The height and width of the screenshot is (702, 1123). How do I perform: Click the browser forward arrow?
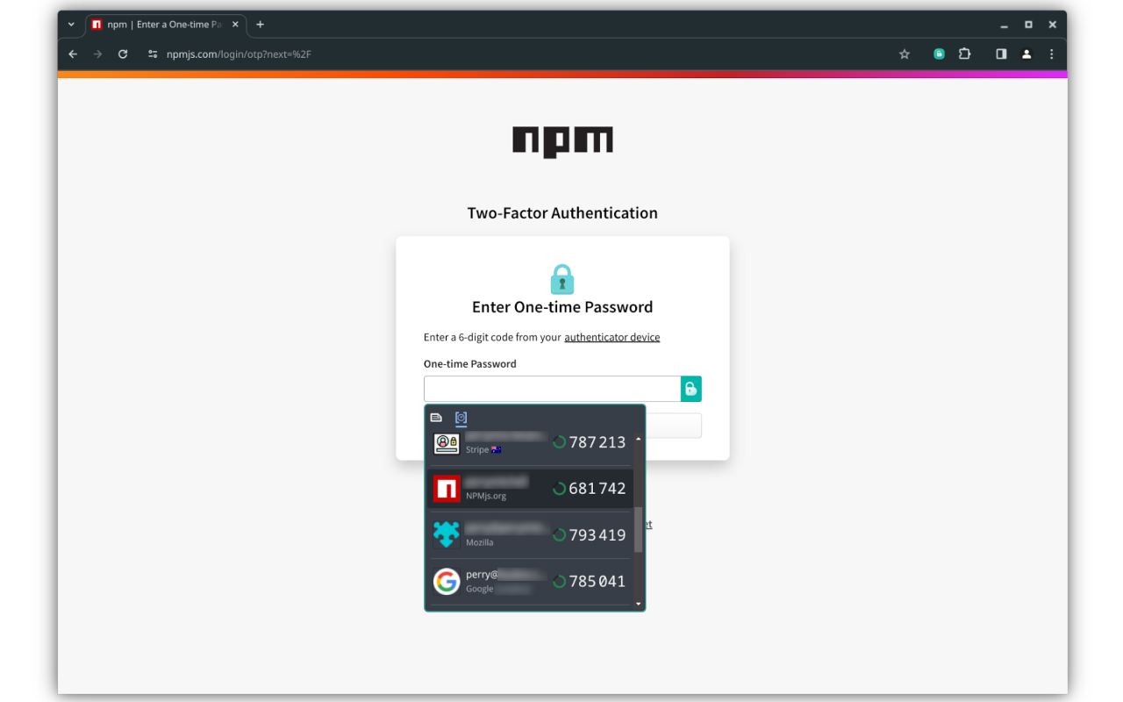point(97,54)
